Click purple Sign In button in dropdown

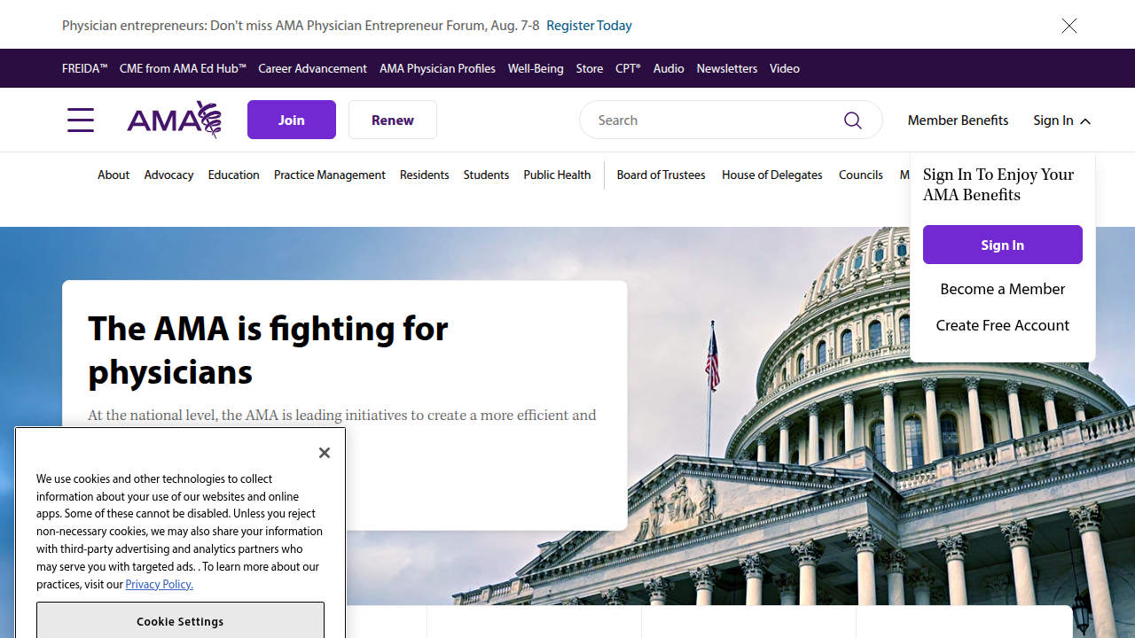click(1003, 245)
